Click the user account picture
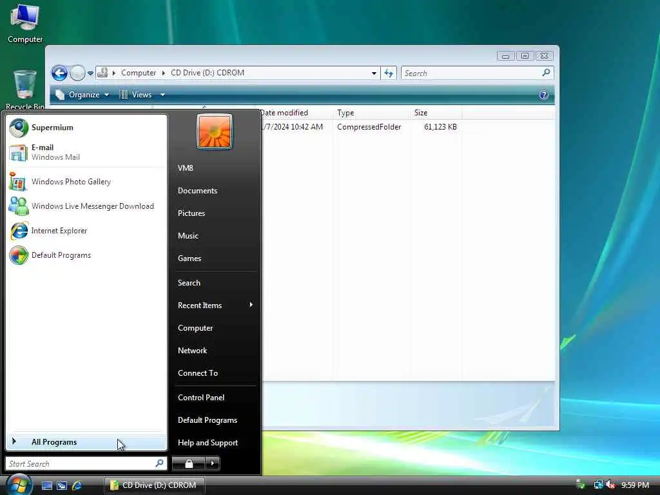The image size is (660, 495). (215, 131)
